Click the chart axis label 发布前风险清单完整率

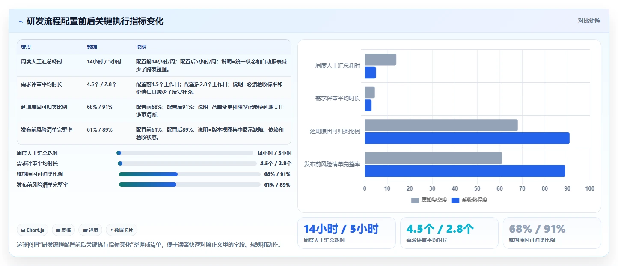[x=332, y=164]
